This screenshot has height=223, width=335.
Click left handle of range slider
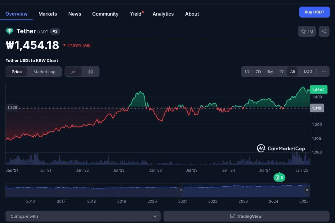[x=181, y=190]
